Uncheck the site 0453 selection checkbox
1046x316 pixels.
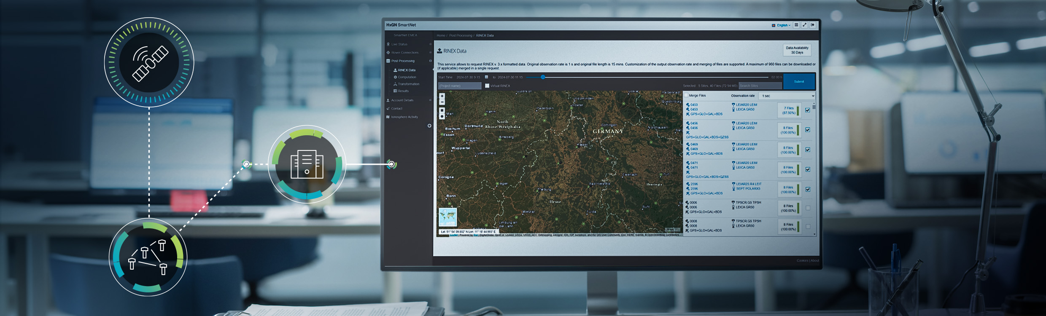808,110
